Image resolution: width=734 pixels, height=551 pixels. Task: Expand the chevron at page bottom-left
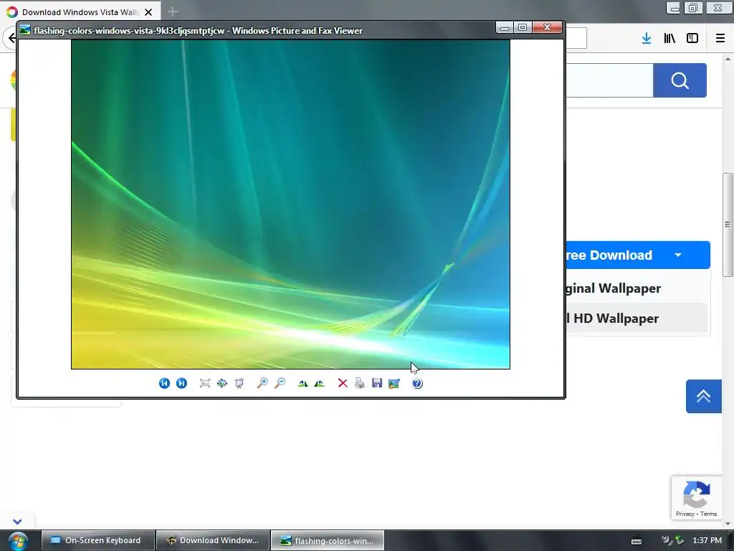click(17, 522)
